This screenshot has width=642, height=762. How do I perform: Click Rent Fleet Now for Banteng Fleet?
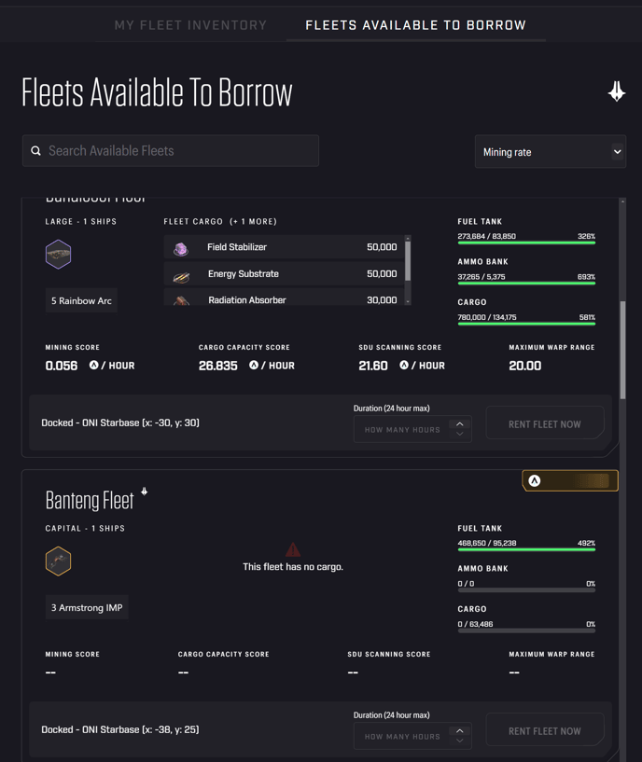544,731
